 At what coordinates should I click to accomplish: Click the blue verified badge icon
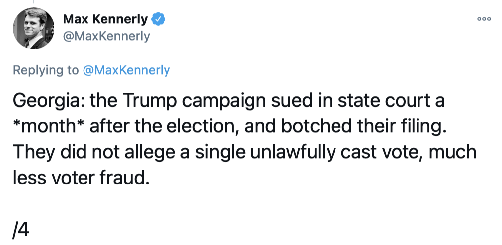coord(159,19)
